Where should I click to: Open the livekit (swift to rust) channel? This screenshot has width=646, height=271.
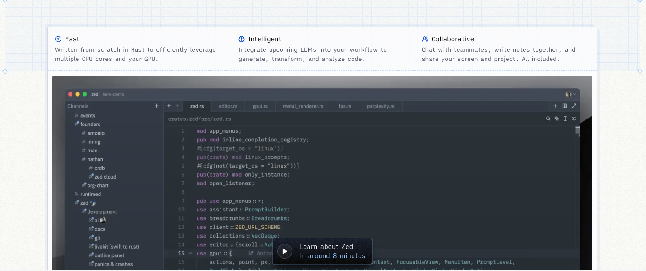pyautogui.click(x=116, y=247)
